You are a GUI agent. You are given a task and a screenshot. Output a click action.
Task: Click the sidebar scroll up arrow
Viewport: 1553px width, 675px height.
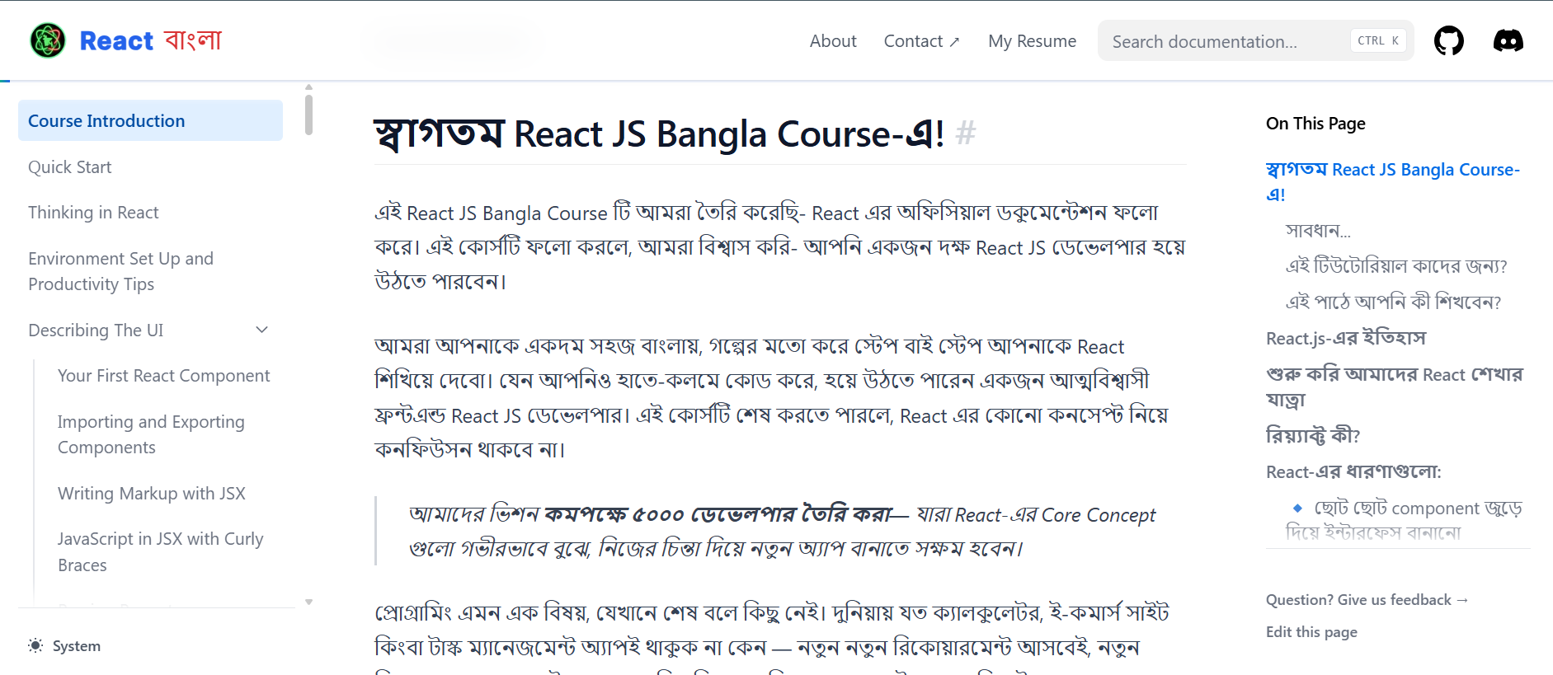tap(308, 87)
